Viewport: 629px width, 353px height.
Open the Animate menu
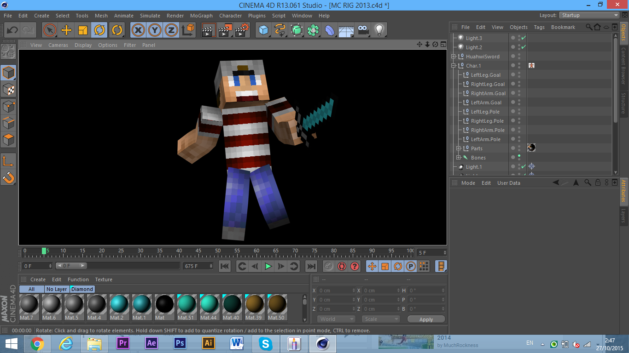(124, 16)
